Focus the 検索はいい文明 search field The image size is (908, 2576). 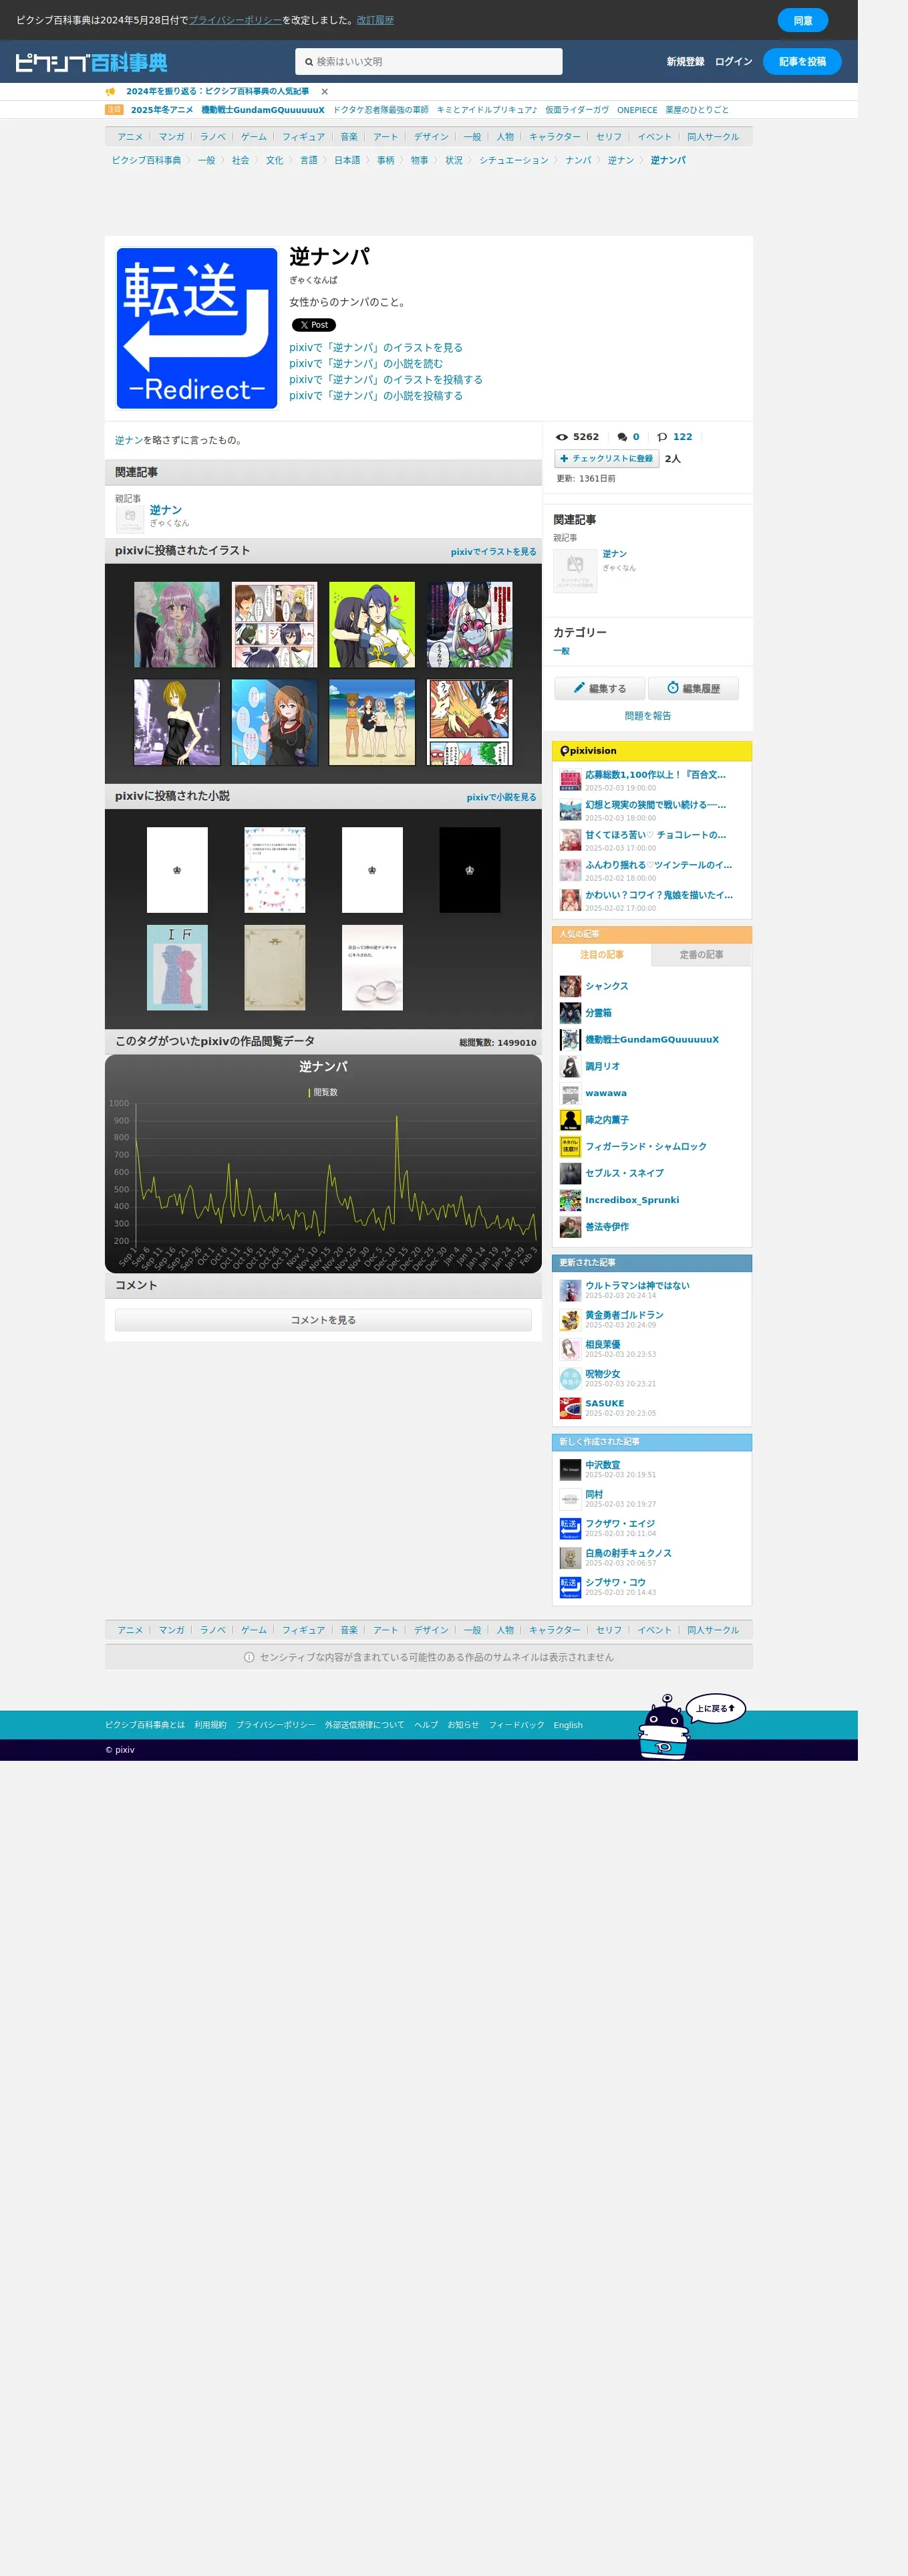pyautogui.click(x=428, y=62)
